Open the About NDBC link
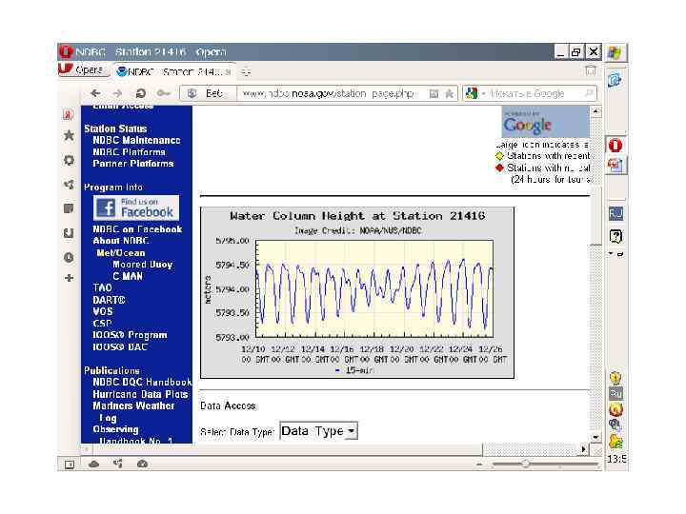 click(x=121, y=241)
